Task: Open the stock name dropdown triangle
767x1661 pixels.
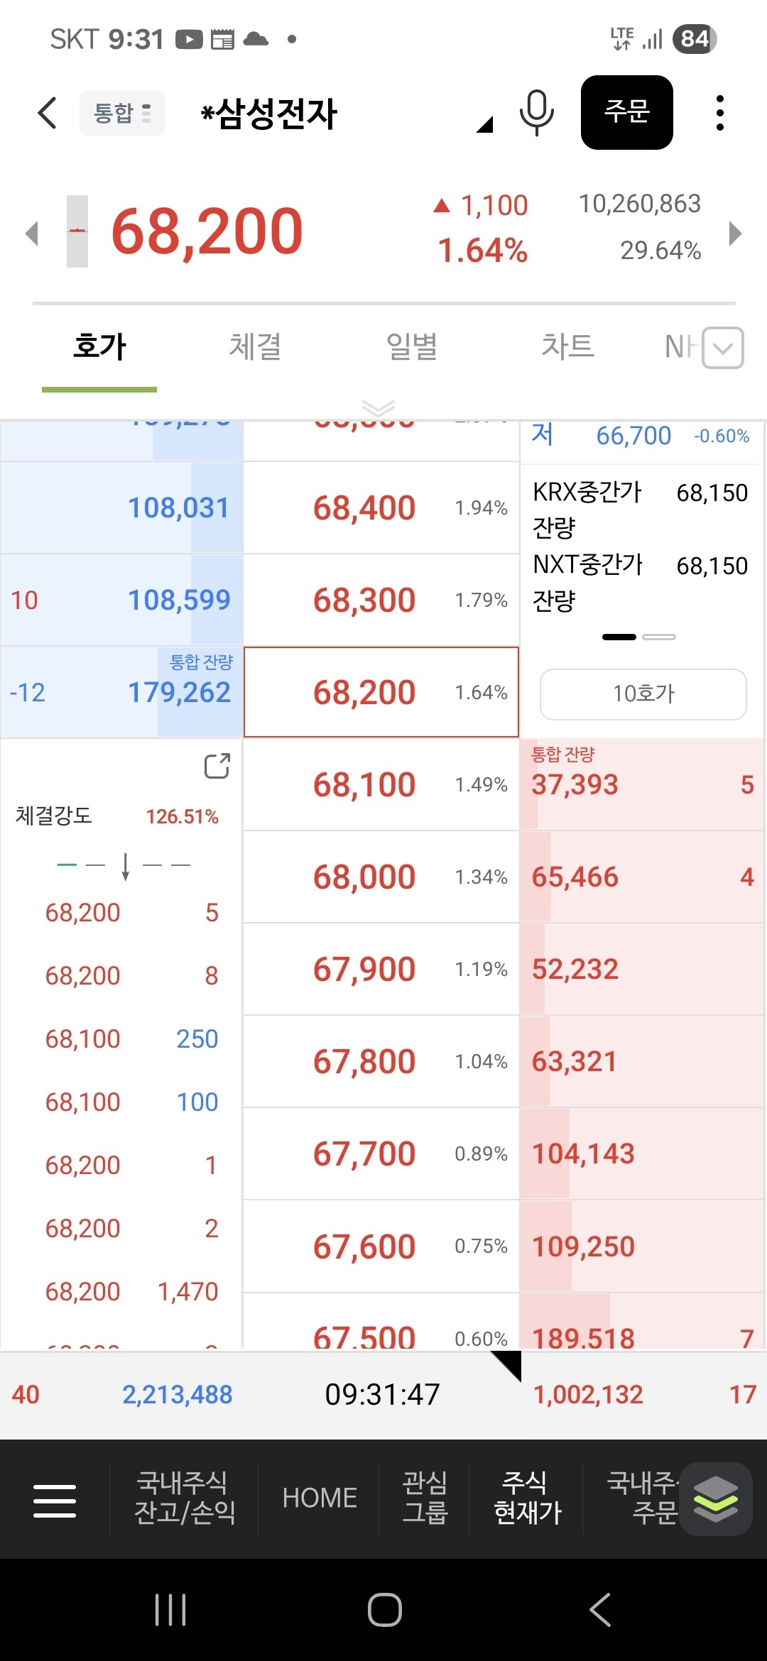Action: (x=484, y=125)
